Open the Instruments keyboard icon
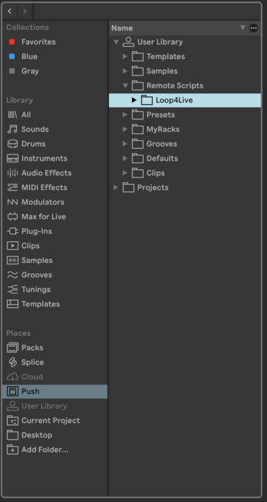Image resolution: width=267 pixels, height=502 pixels. (12, 159)
